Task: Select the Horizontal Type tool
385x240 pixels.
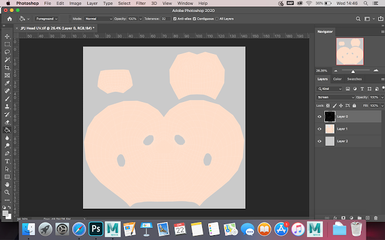Action: pos(7,161)
